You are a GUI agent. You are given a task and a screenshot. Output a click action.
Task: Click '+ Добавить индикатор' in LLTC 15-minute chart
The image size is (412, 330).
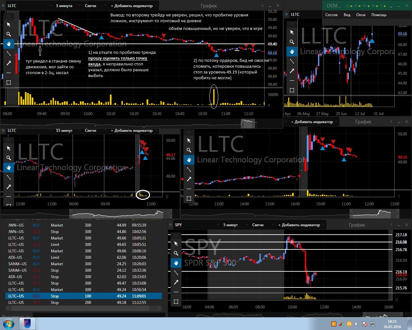(134, 131)
